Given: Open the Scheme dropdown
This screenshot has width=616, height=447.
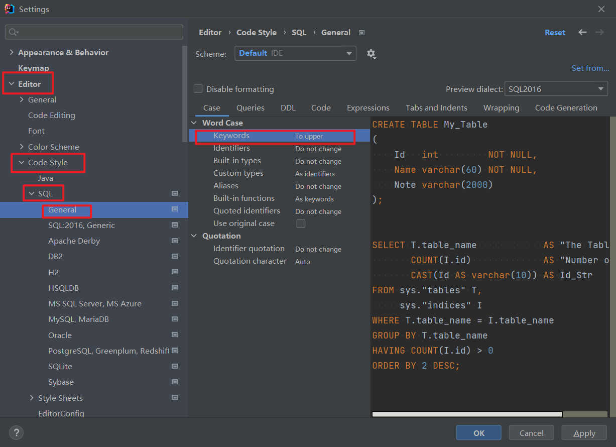Looking at the screenshot, I should click(295, 53).
